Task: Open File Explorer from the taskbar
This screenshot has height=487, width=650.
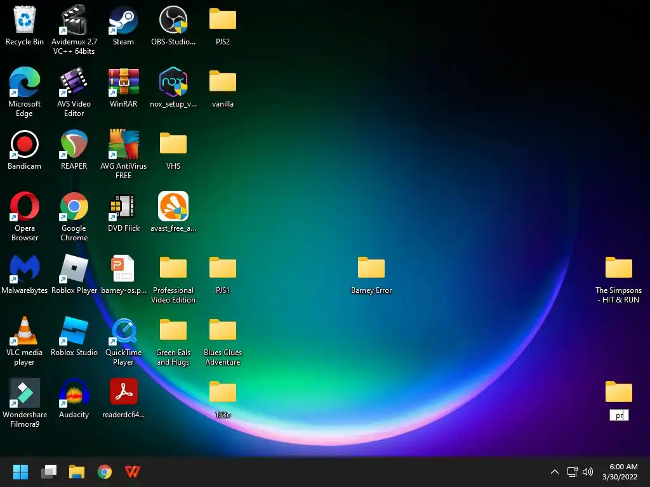Action: 77,472
